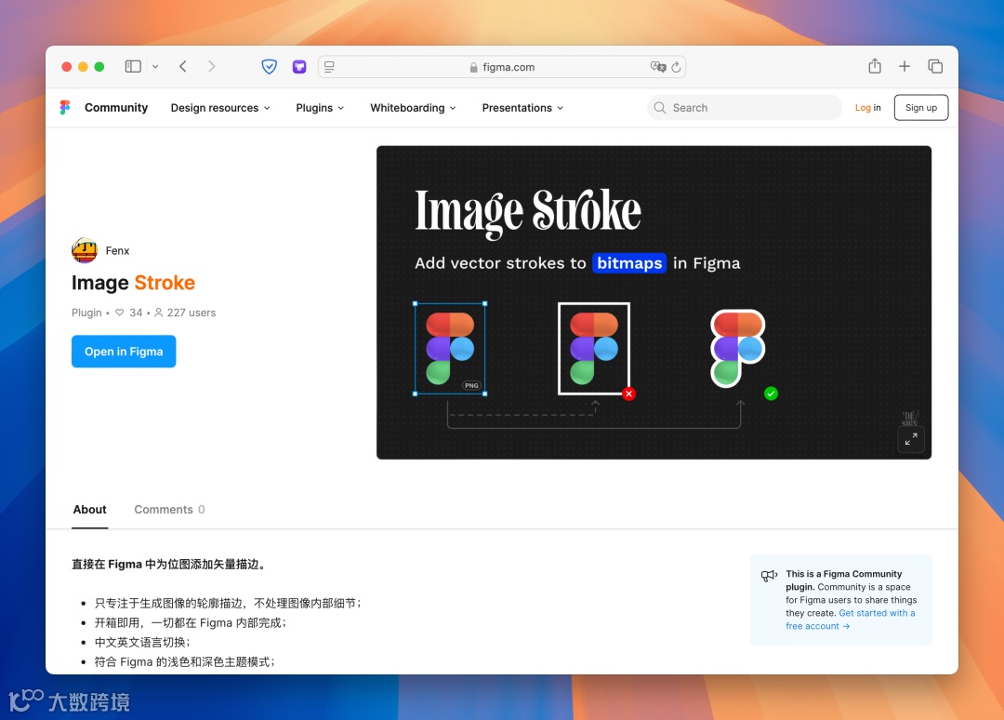Open a new tab with plus icon
Viewport: 1004px width, 720px height.
[905, 66]
